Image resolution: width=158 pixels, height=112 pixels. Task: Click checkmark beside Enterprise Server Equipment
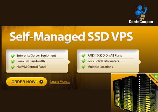coord(13,56)
